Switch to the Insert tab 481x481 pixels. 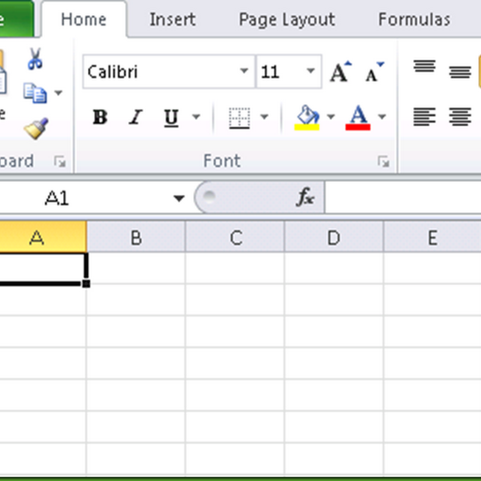[173, 19]
